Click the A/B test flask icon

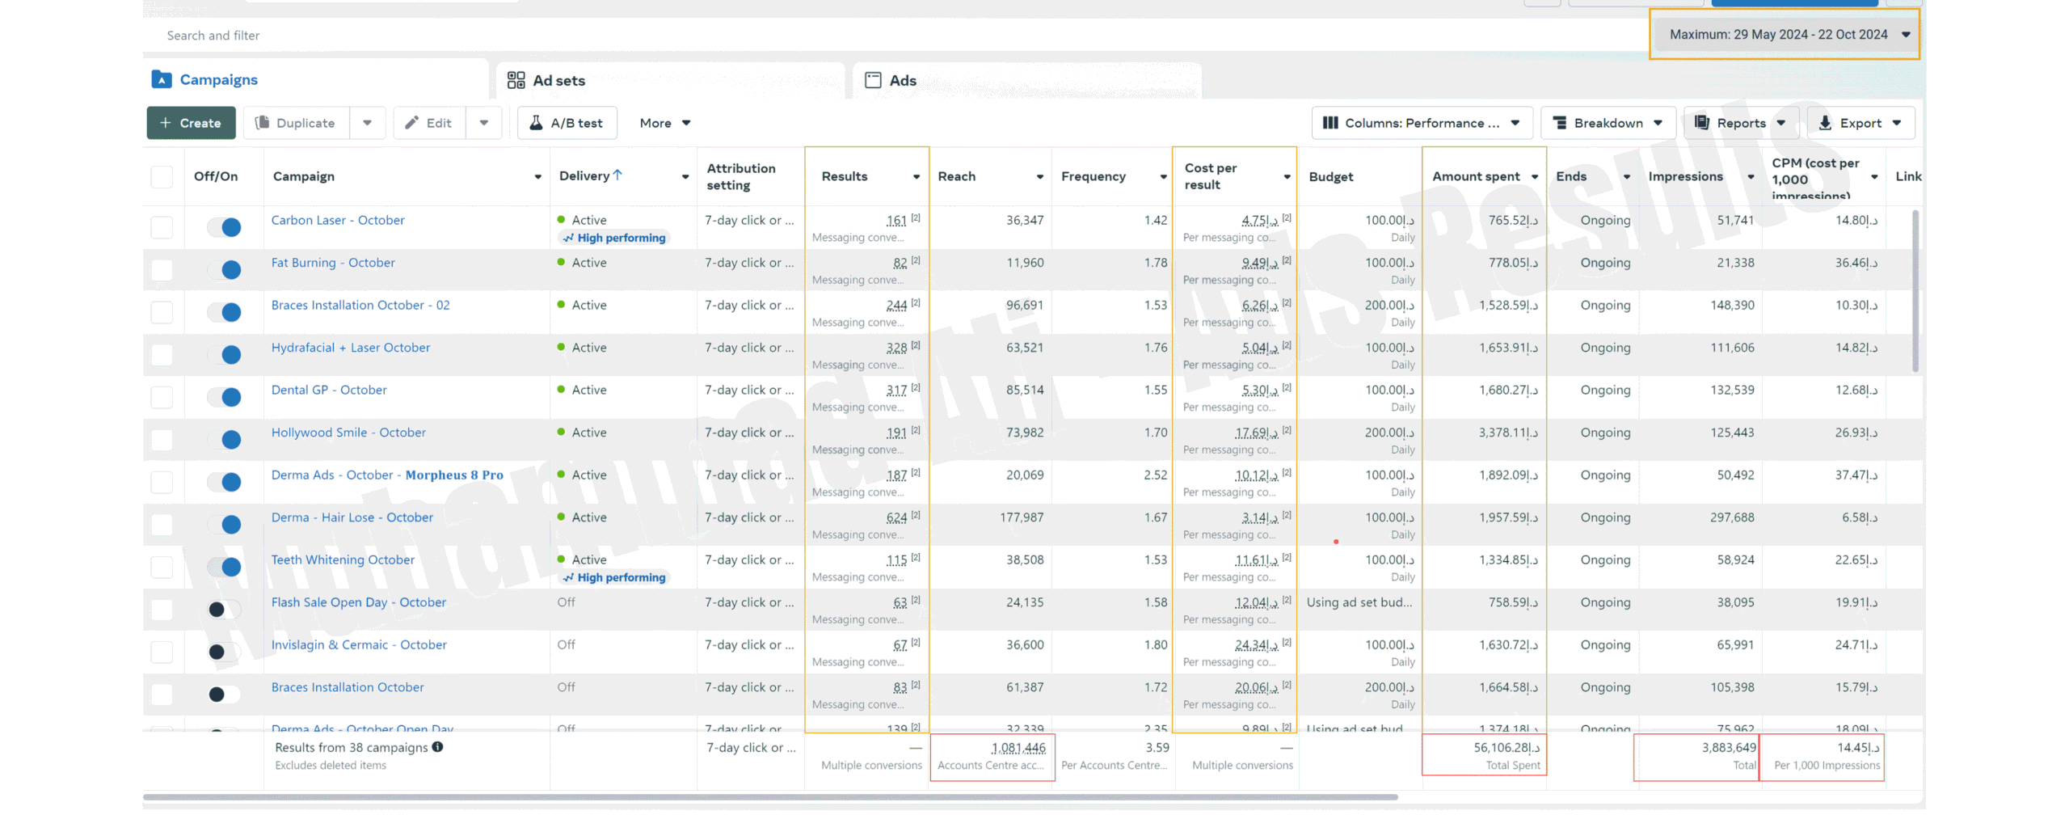pos(535,123)
